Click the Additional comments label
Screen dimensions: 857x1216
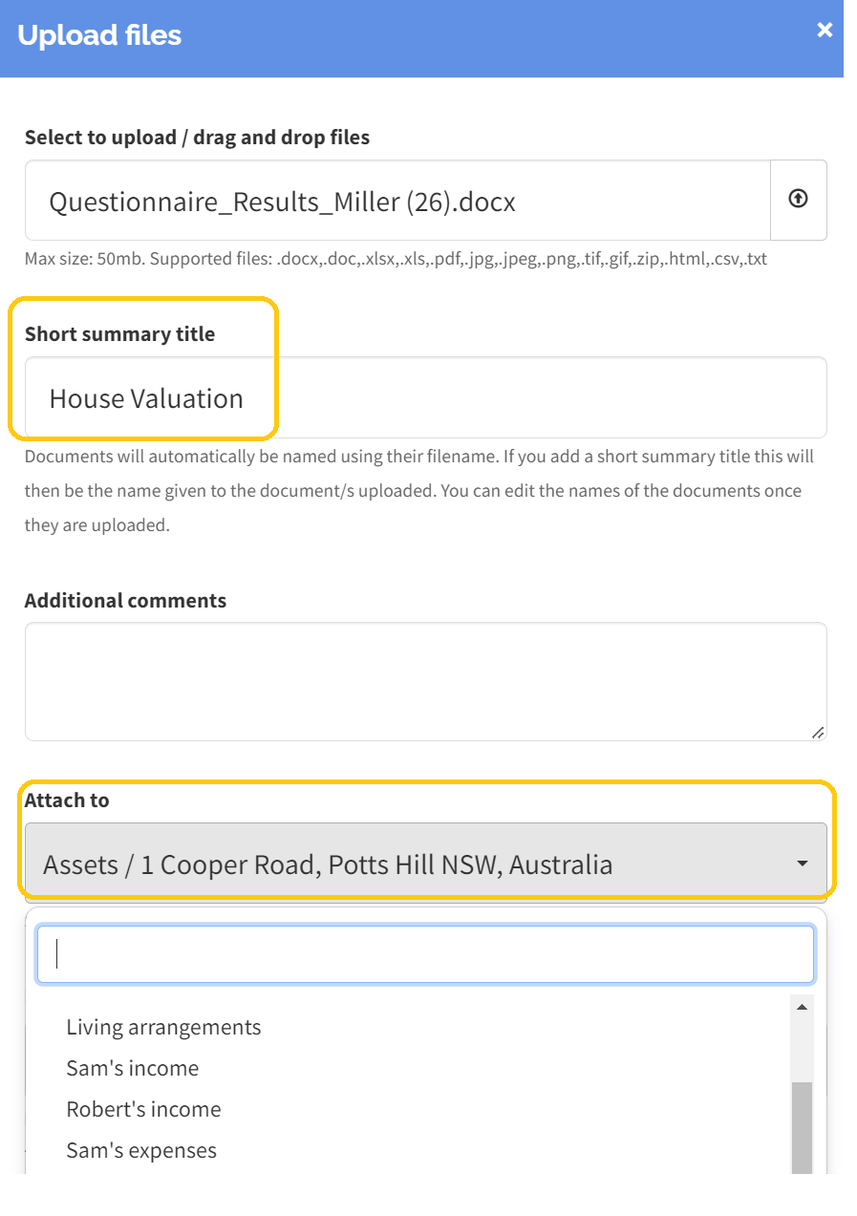point(125,600)
